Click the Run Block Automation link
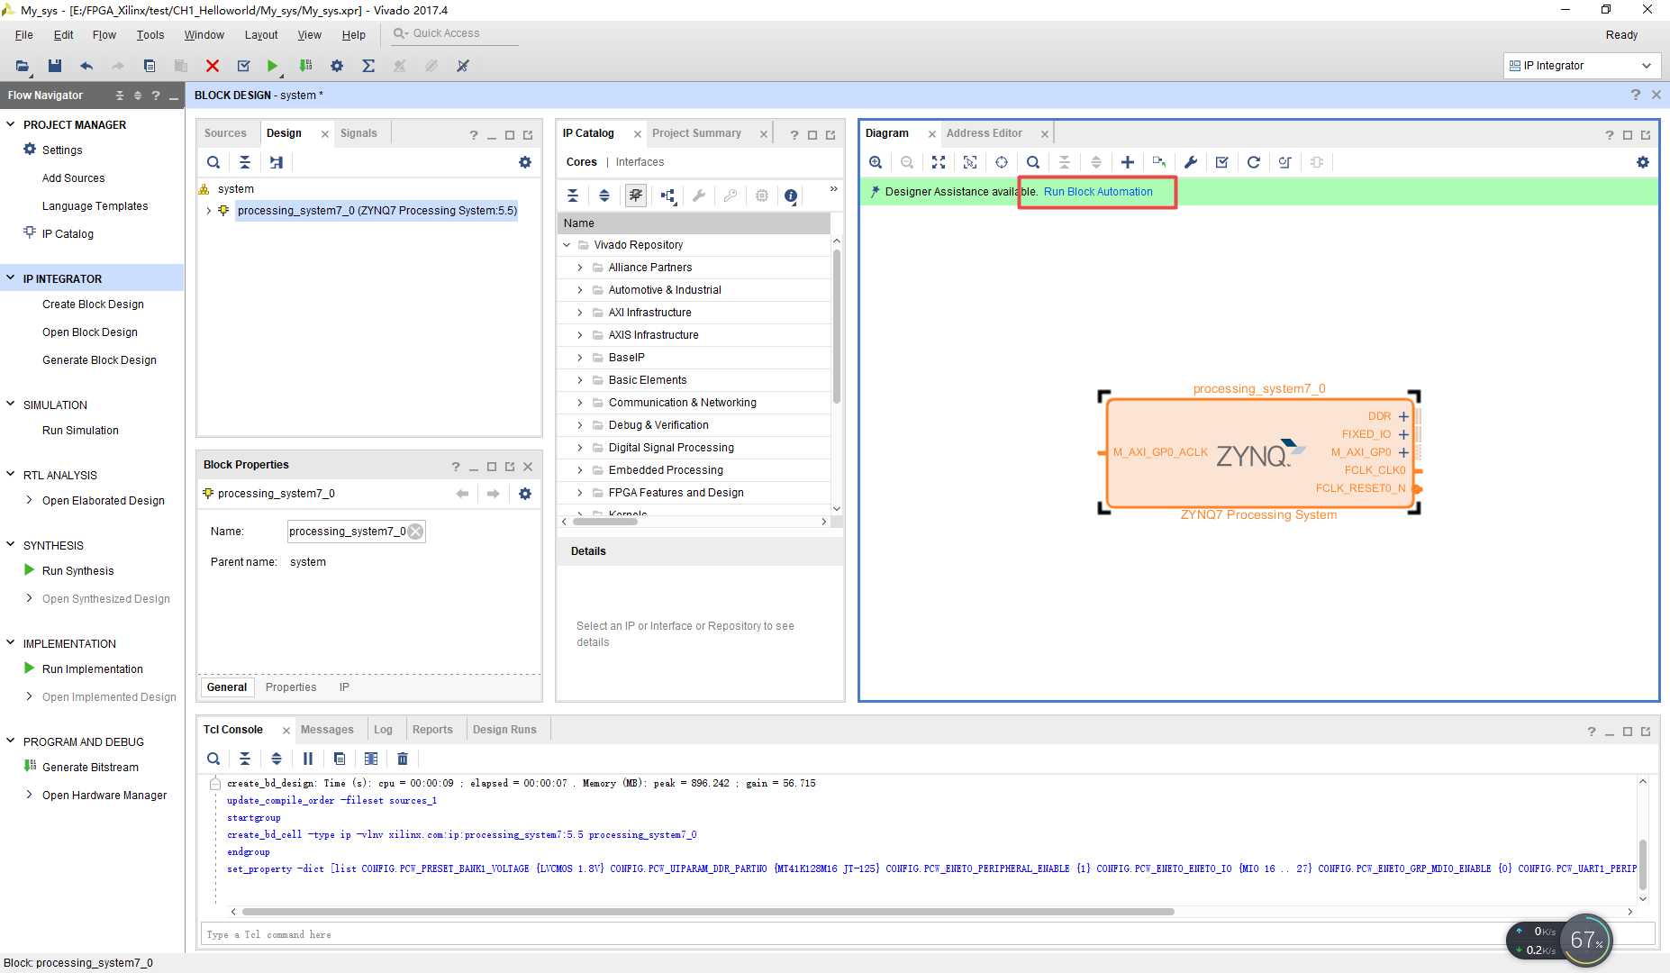The height and width of the screenshot is (973, 1670). tap(1098, 192)
